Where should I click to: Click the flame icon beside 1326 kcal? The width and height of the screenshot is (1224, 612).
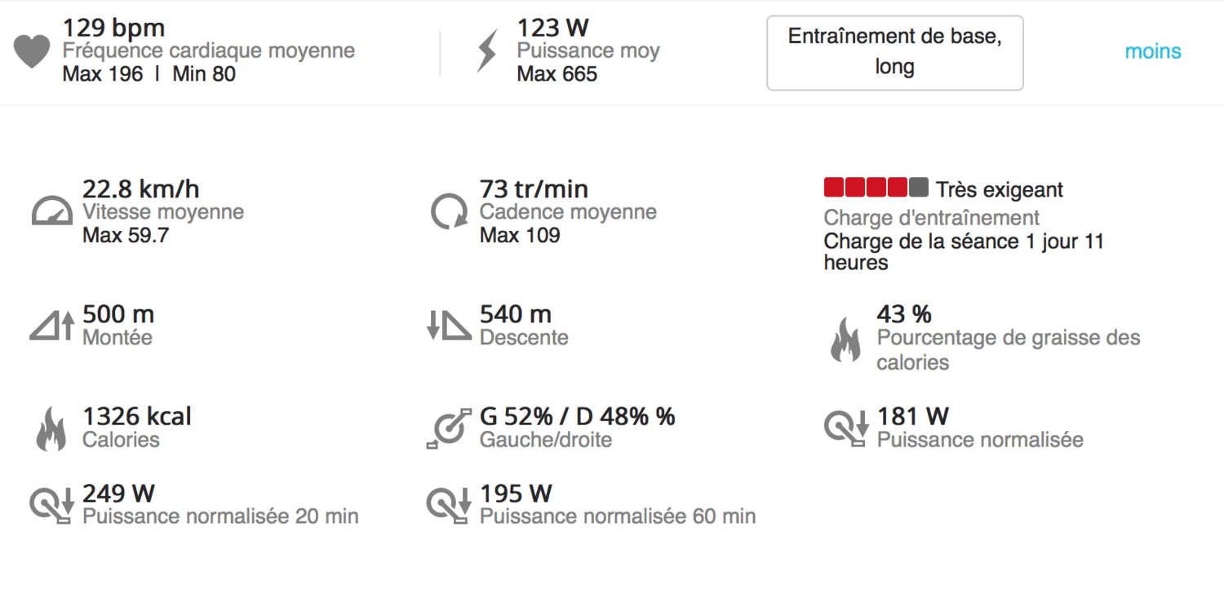[x=51, y=429]
